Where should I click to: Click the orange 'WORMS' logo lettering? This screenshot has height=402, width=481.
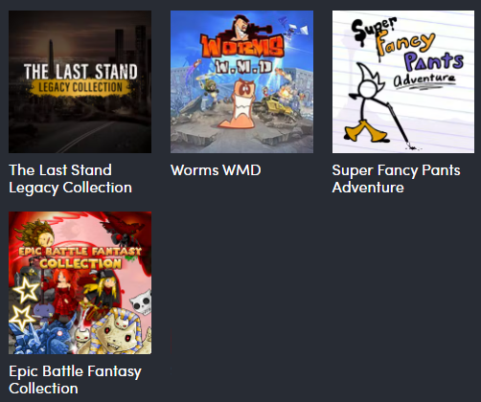242,47
